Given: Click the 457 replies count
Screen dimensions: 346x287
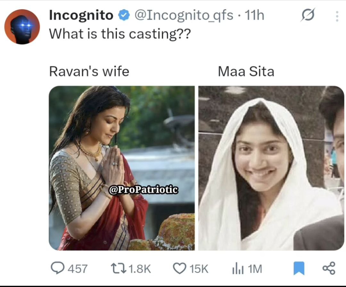Looking at the screenshot, I should point(78,269).
